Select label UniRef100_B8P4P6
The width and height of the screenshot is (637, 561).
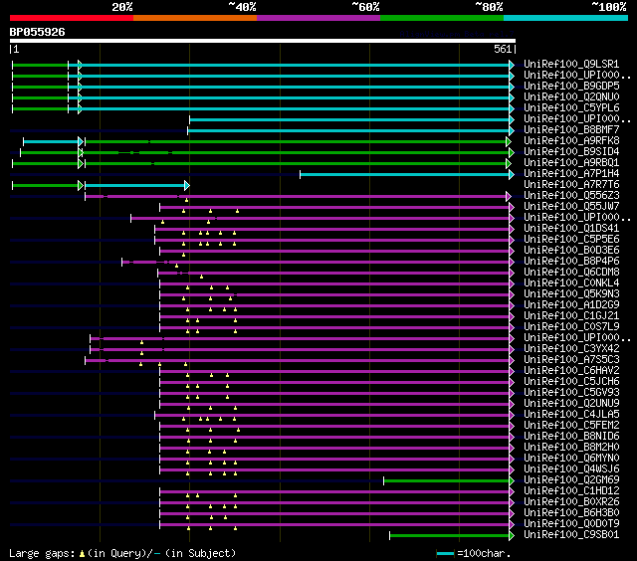click(571, 262)
